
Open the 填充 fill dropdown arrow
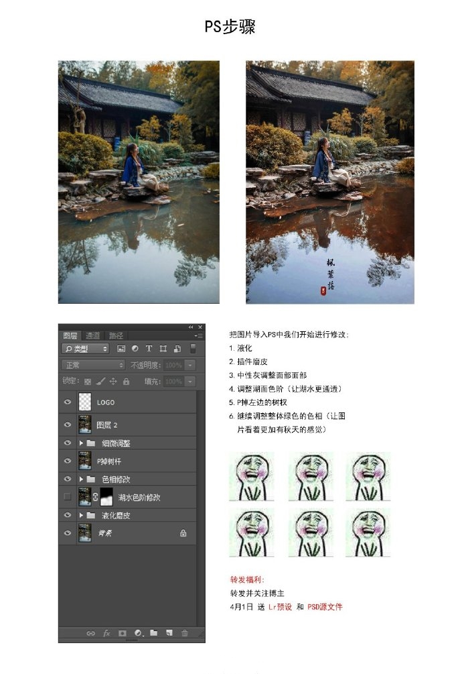190,382
